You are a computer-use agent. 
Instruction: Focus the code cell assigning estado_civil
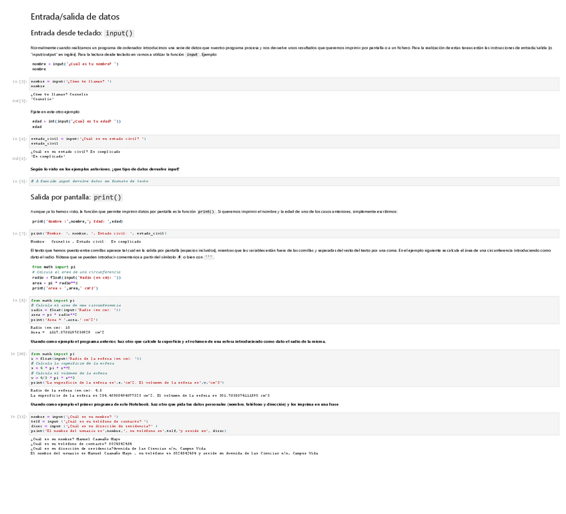[x=294, y=141]
